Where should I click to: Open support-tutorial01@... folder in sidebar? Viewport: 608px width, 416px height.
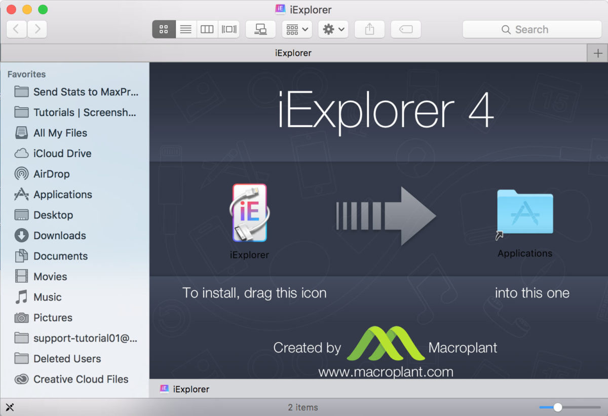point(77,338)
